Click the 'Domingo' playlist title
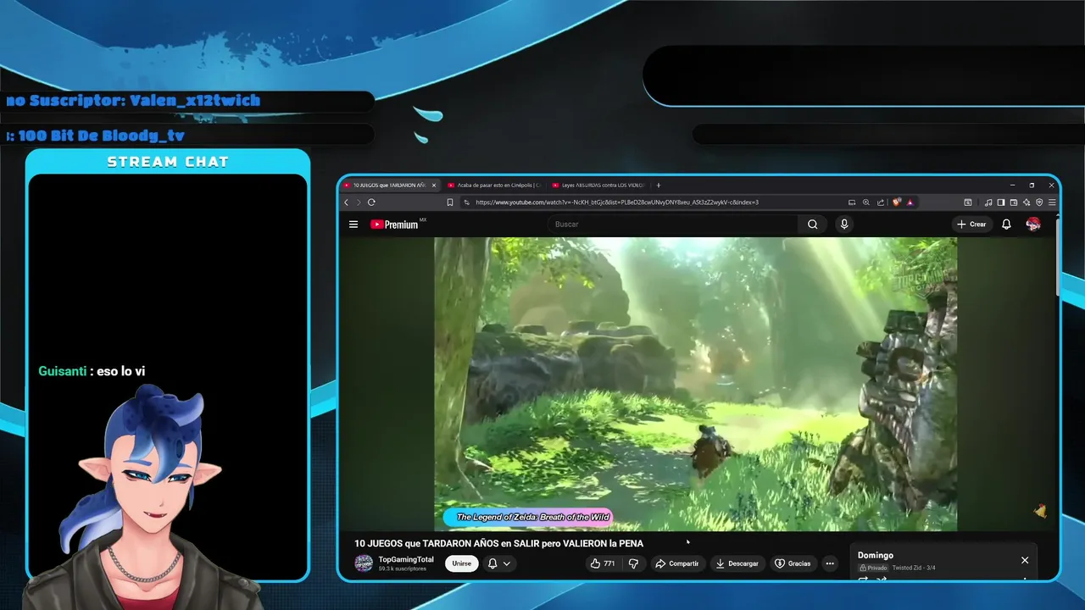The width and height of the screenshot is (1085, 610). pyautogui.click(x=875, y=556)
